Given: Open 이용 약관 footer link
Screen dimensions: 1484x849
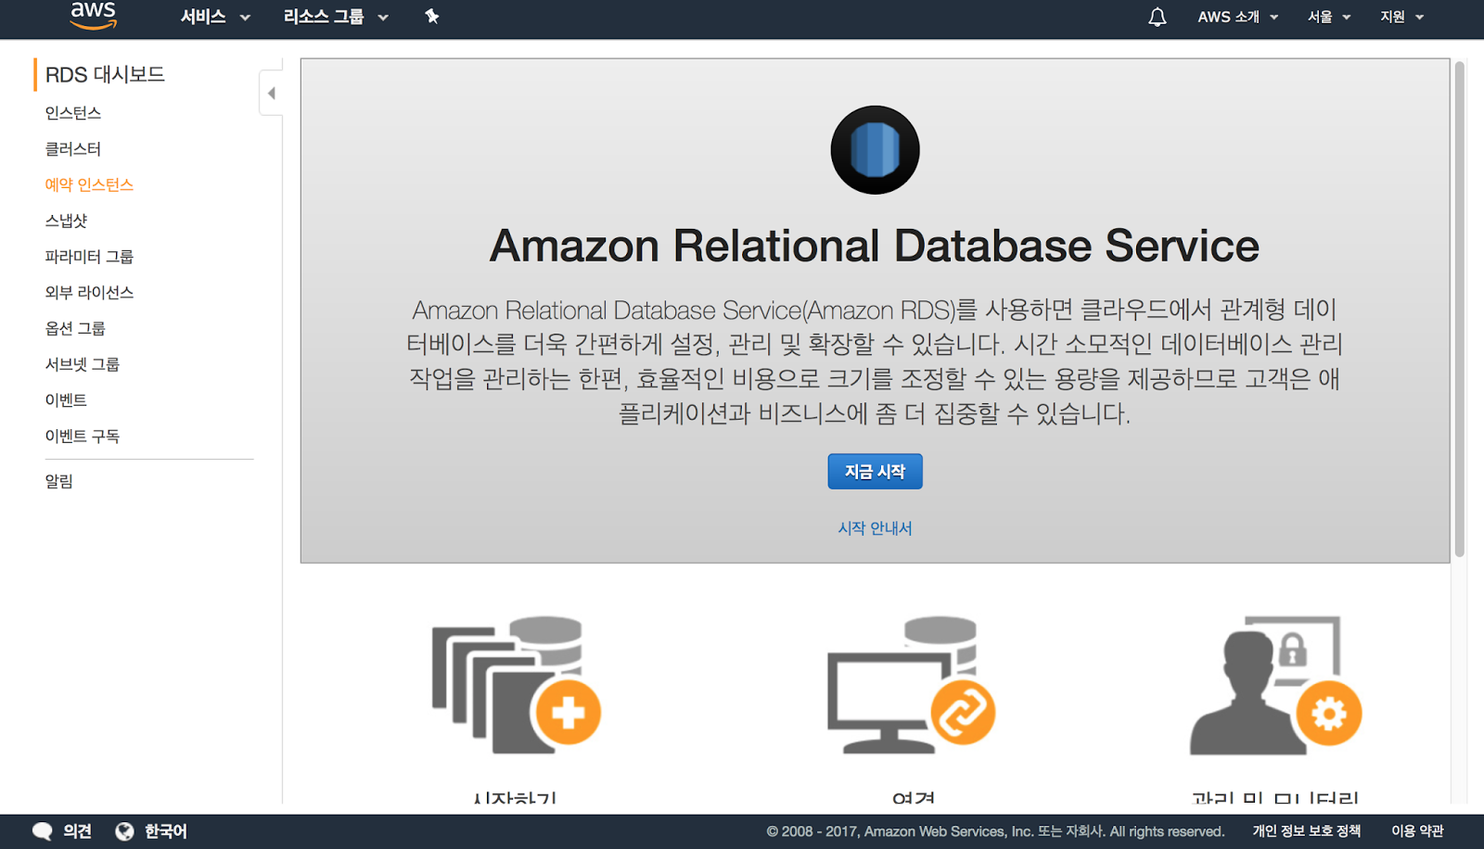Looking at the screenshot, I should [x=1417, y=831].
